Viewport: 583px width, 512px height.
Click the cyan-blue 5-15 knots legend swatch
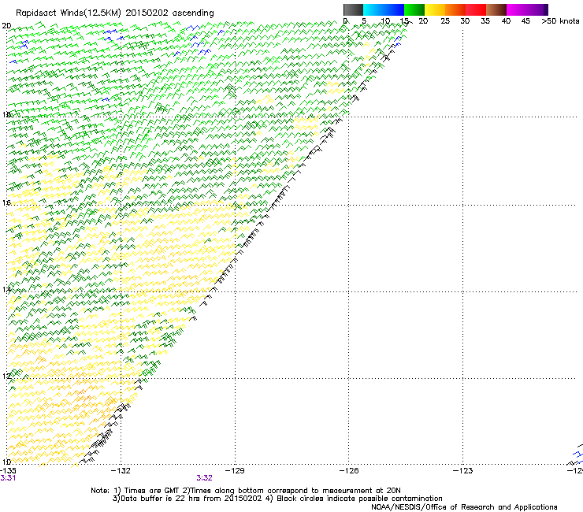click(x=384, y=9)
